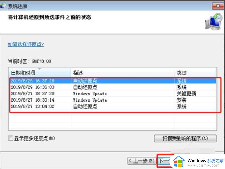Click the System Restore title bar icon
The image size is (225, 169).
(x=3, y=6)
